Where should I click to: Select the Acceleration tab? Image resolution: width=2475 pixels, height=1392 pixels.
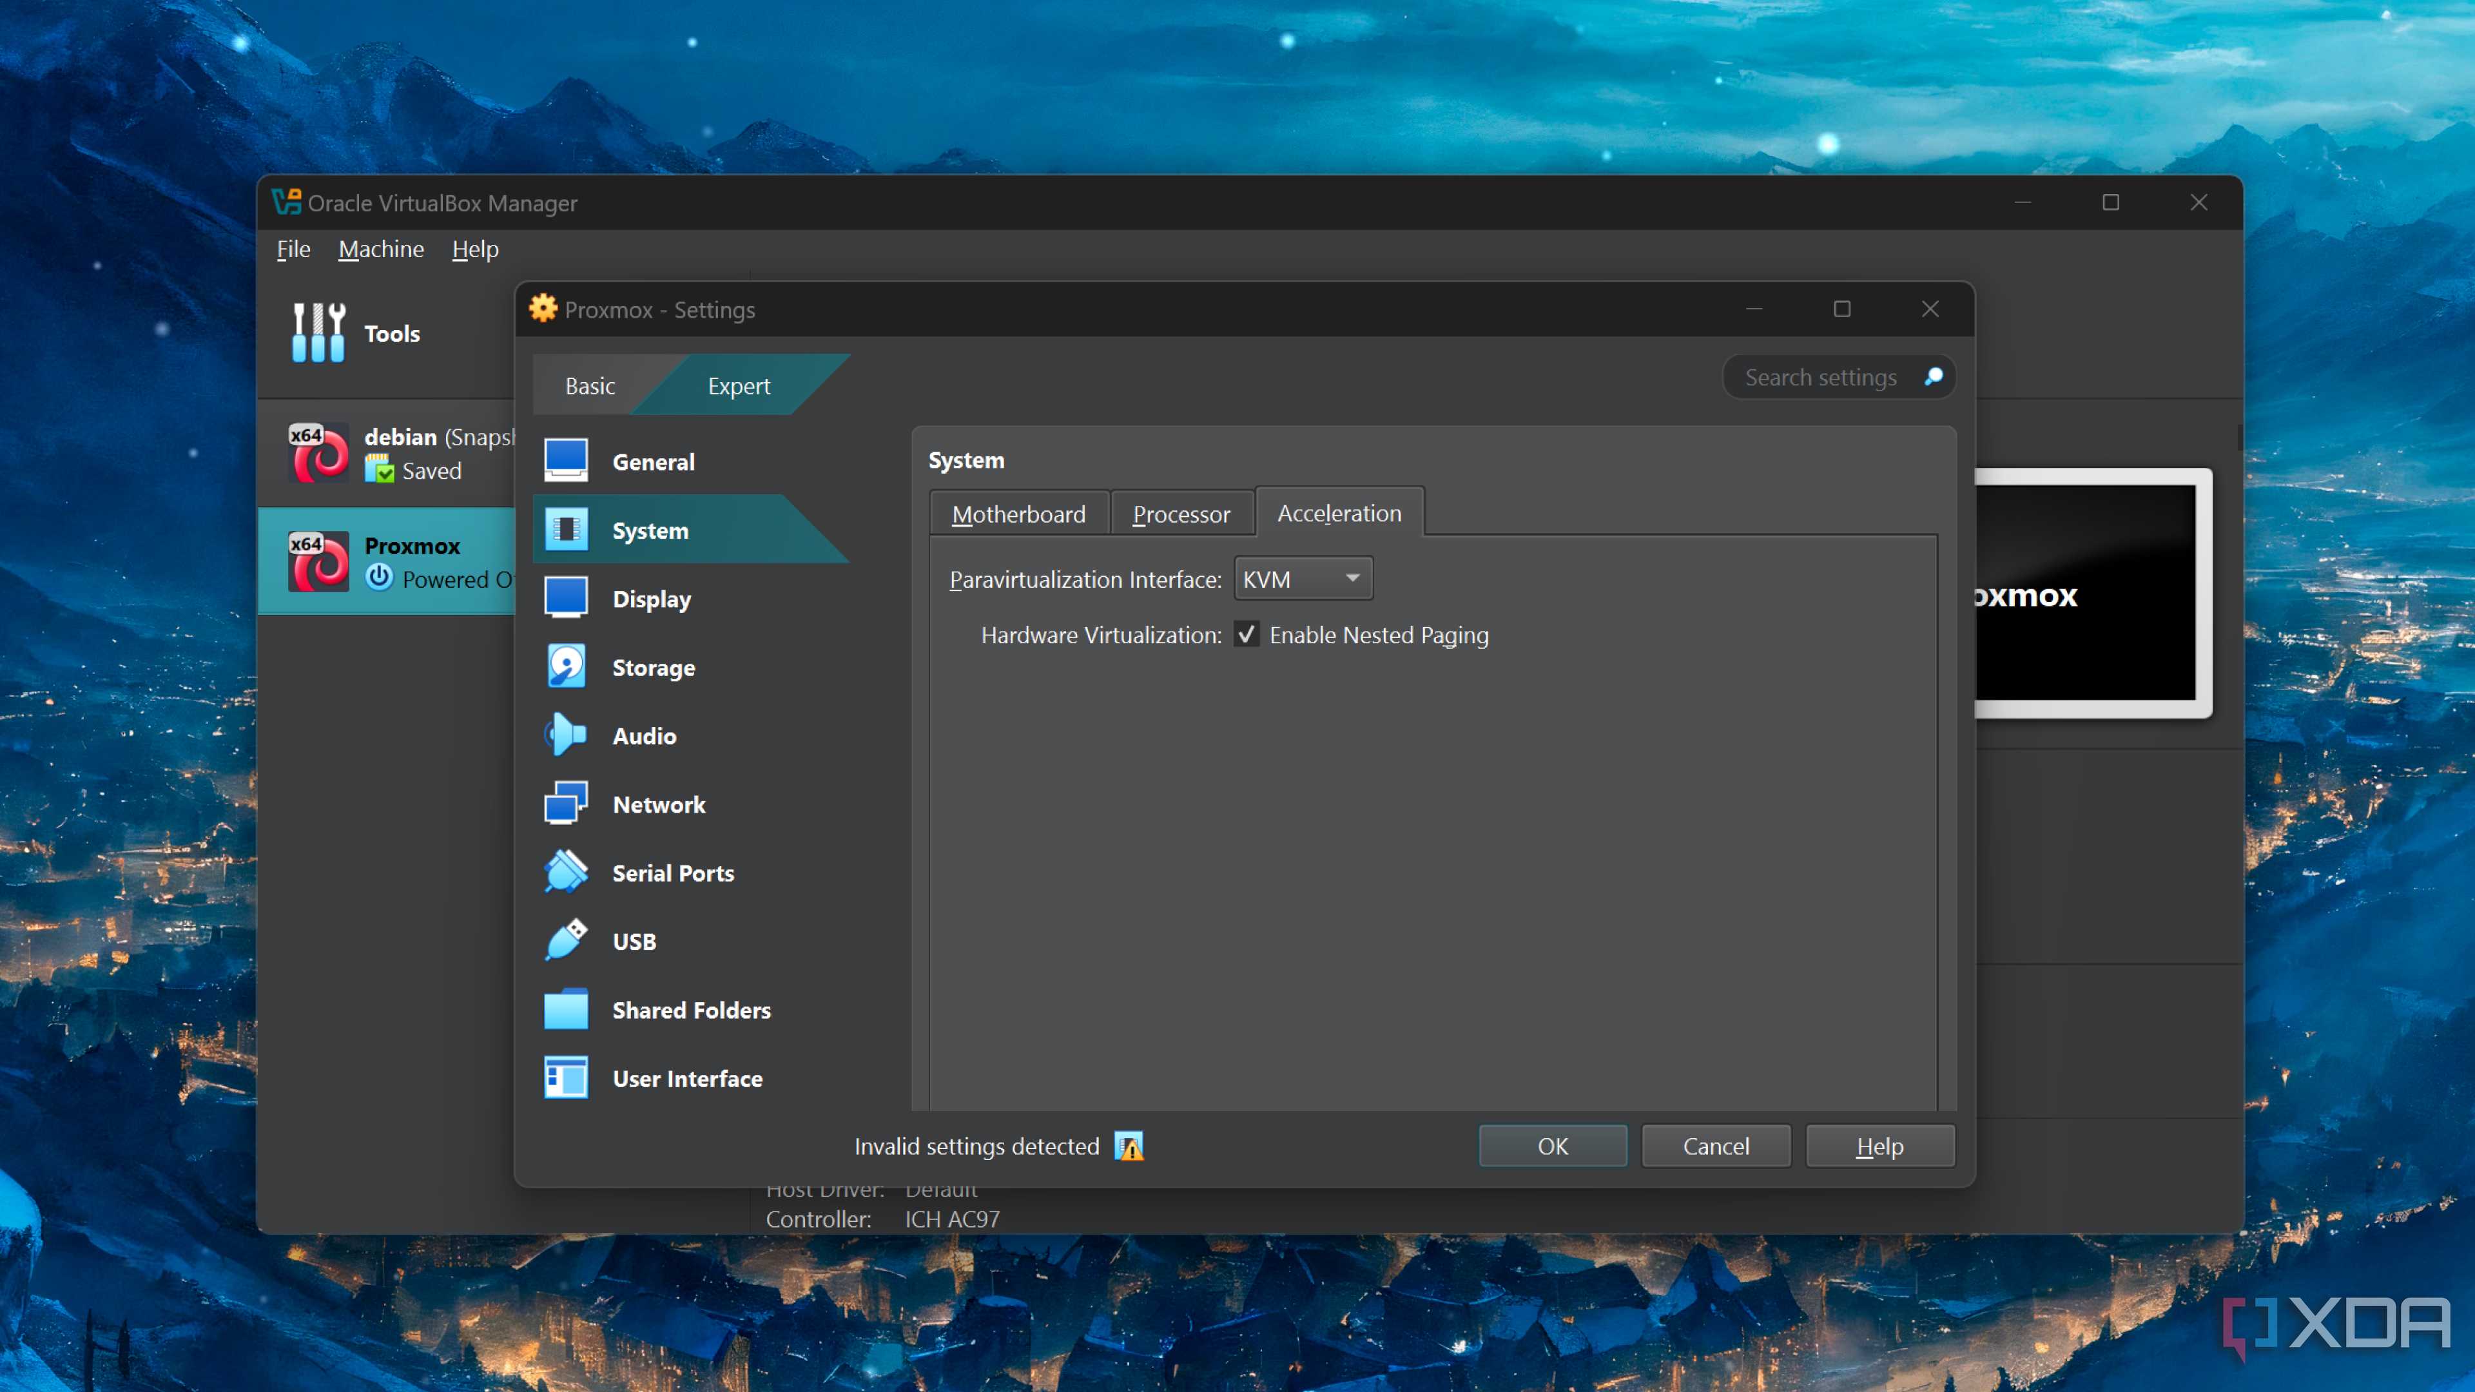click(x=1339, y=512)
